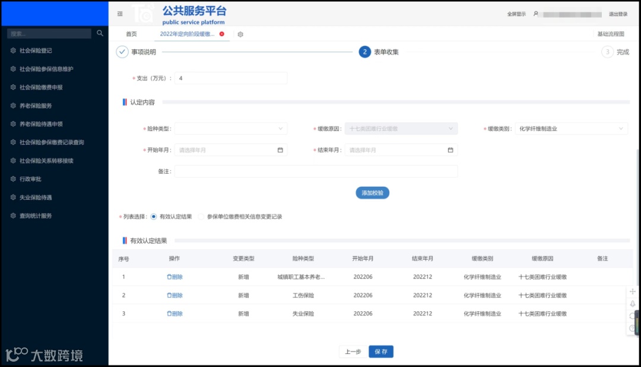Click the sidebar search input field
The width and height of the screenshot is (641, 367).
point(49,33)
